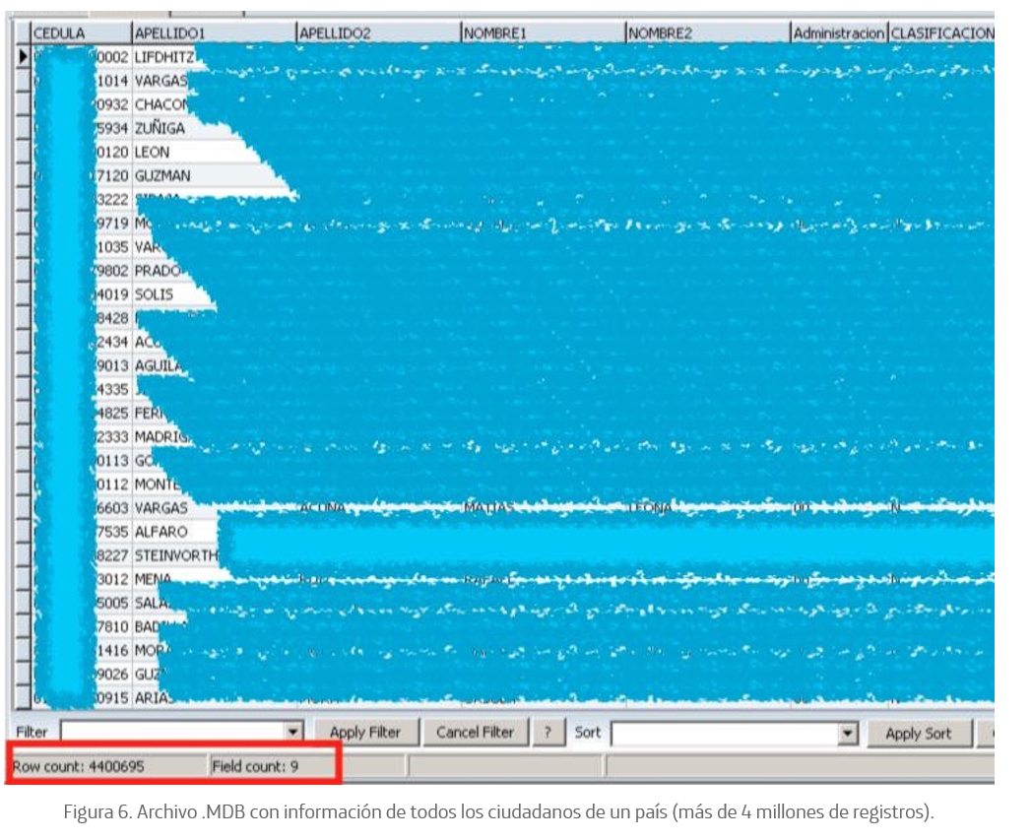Select the CLASIFICACION column header
1031x840 pixels.
click(x=940, y=33)
